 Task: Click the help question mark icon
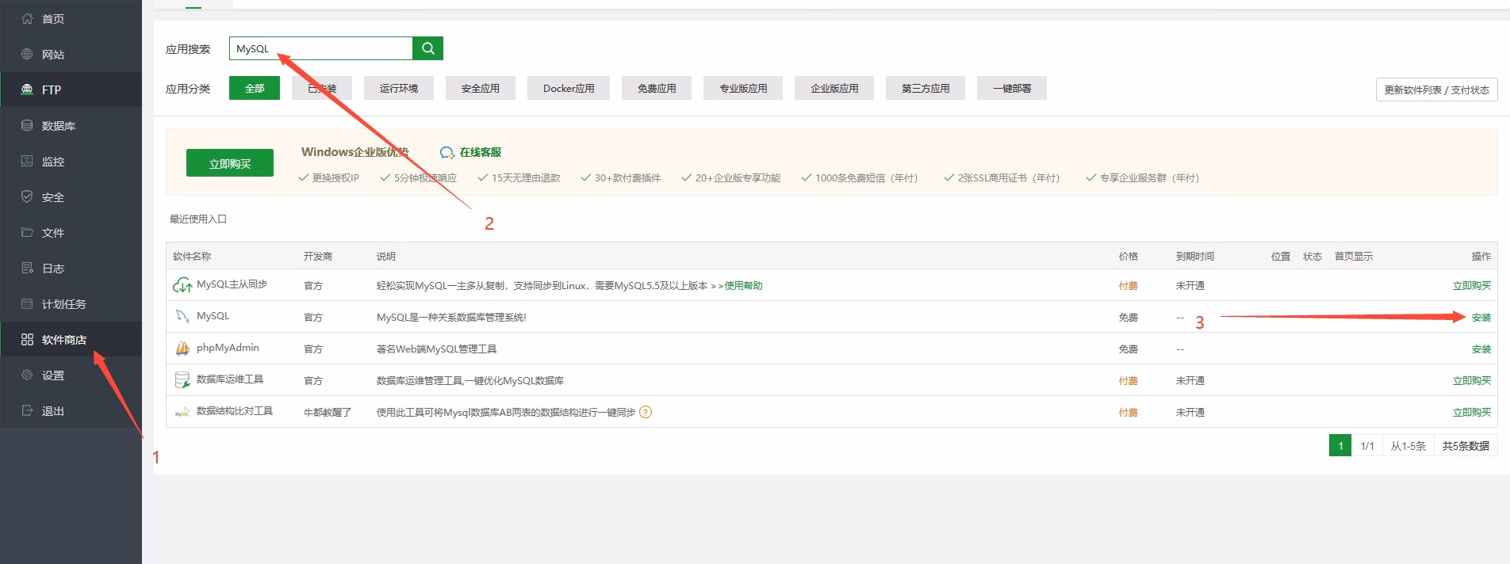click(x=646, y=412)
